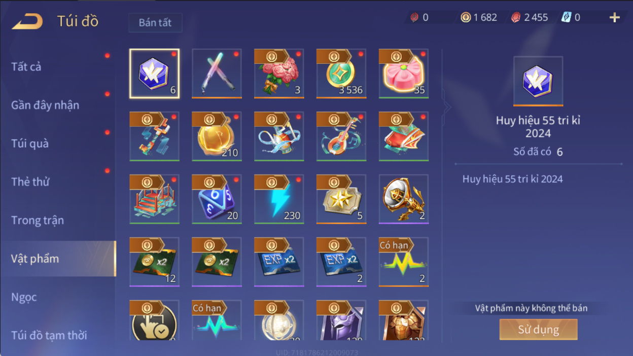Screen dimensions: 633x356
Task: Select the Có hạn yellow pulse item
Action: 404,262
